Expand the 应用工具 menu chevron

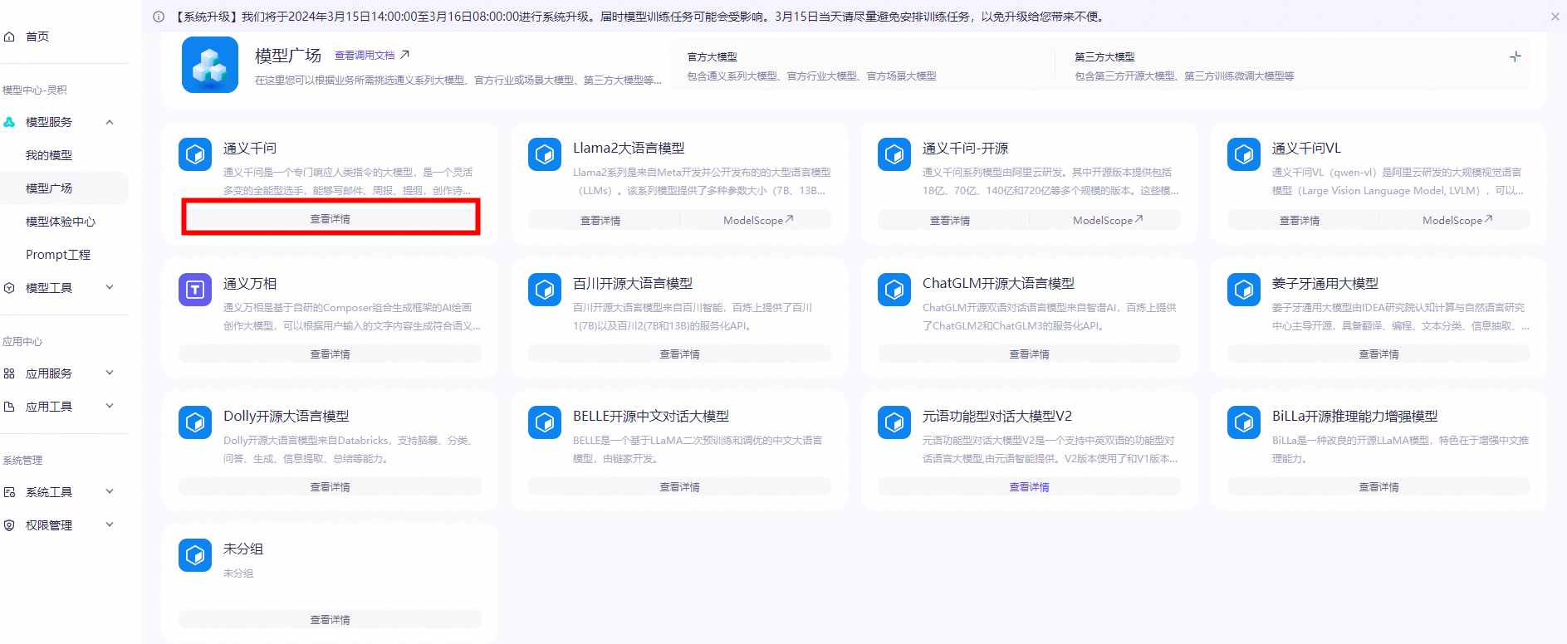(x=110, y=406)
